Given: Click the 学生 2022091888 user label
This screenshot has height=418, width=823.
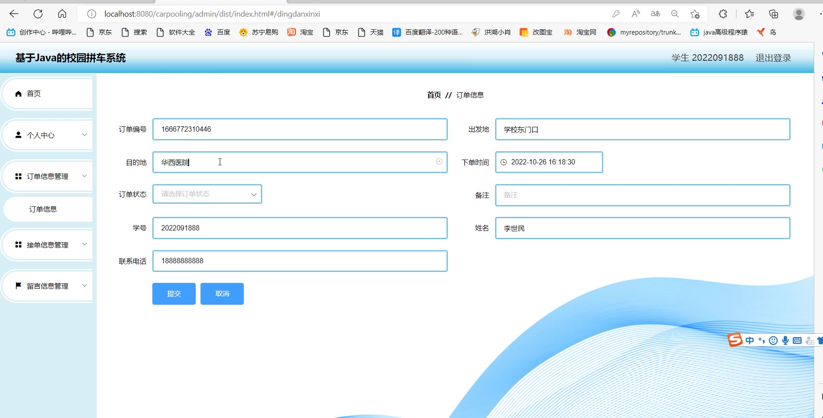Looking at the screenshot, I should [x=707, y=58].
